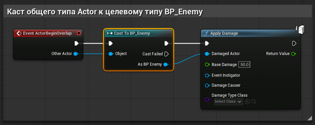The height and width of the screenshot is (125, 315).
Task: Open the Select Class dropdown
Action: point(229,102)
